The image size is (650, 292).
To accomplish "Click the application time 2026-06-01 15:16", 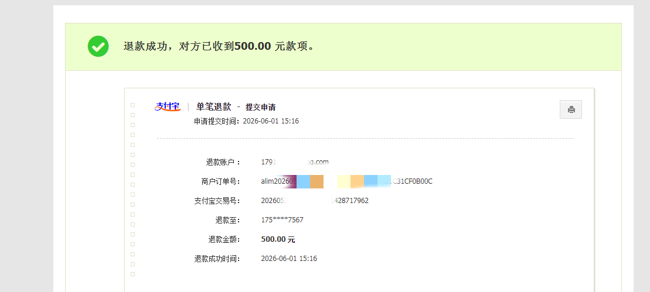I will pos(271,121).
